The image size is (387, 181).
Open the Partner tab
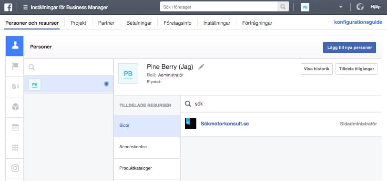click(x=106, y=23)
